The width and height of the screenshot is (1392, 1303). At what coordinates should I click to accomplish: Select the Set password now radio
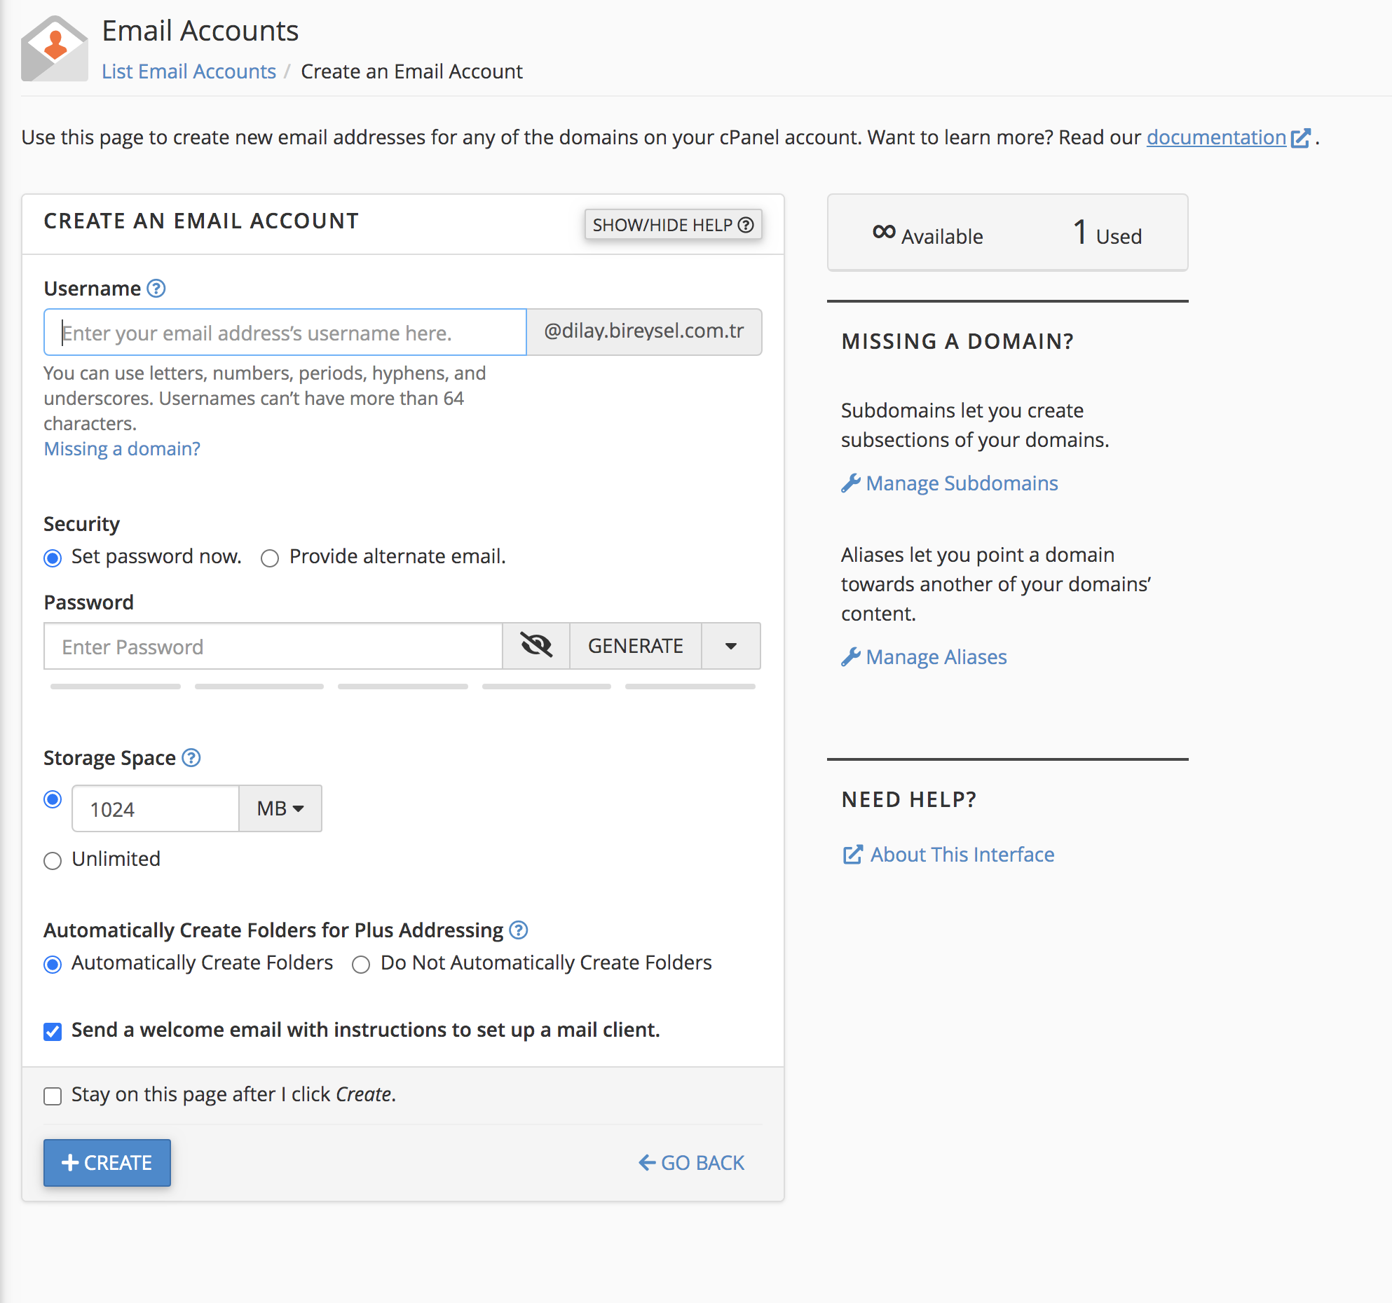click(53, 558)
